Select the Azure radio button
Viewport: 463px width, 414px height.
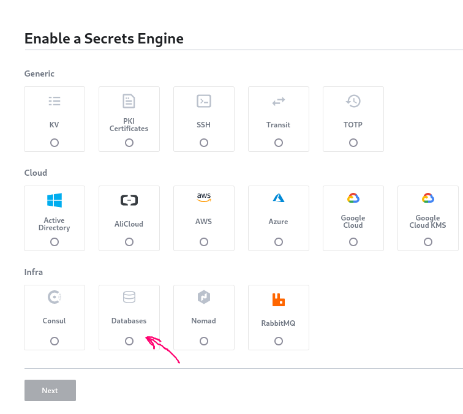pos(279,242)
